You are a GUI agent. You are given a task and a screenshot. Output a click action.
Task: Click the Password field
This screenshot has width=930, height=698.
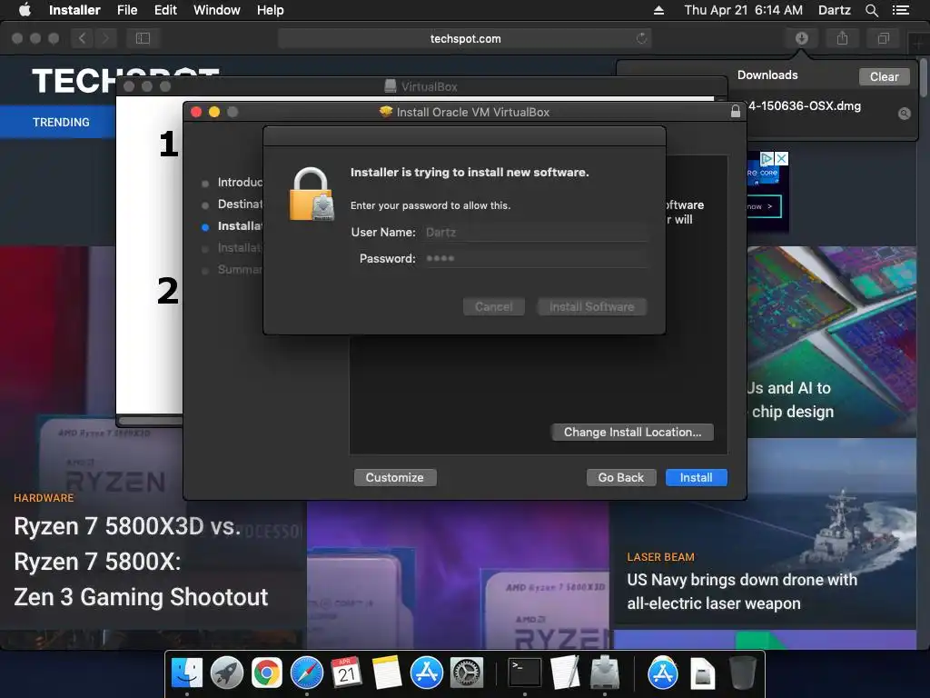(x=536, y=258)
